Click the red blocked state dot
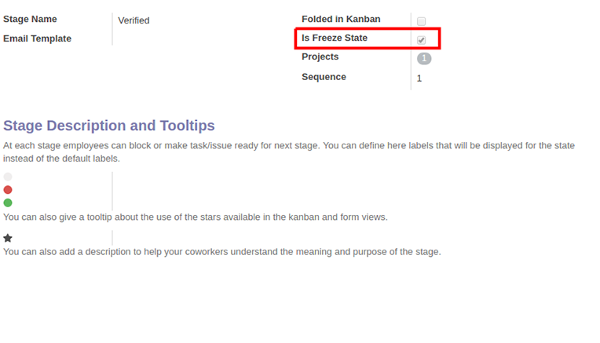 coord(8,190)
